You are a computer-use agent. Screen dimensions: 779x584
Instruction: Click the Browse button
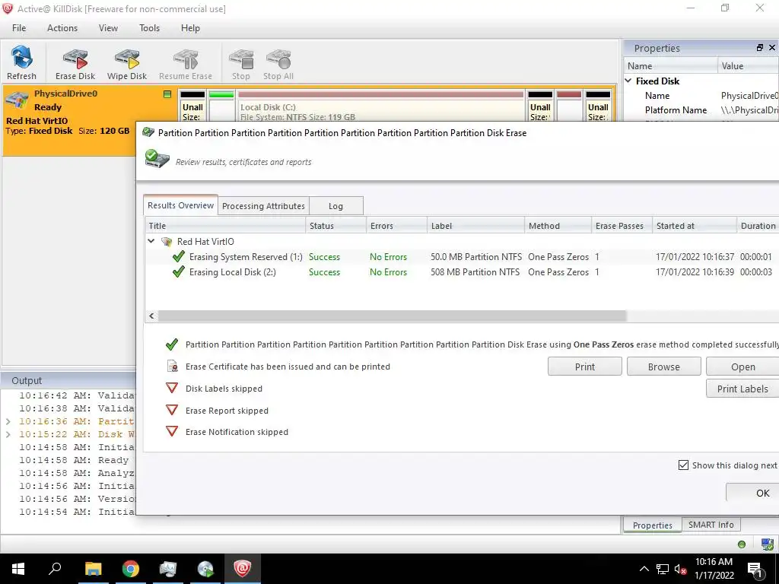[x=663, y=367]
